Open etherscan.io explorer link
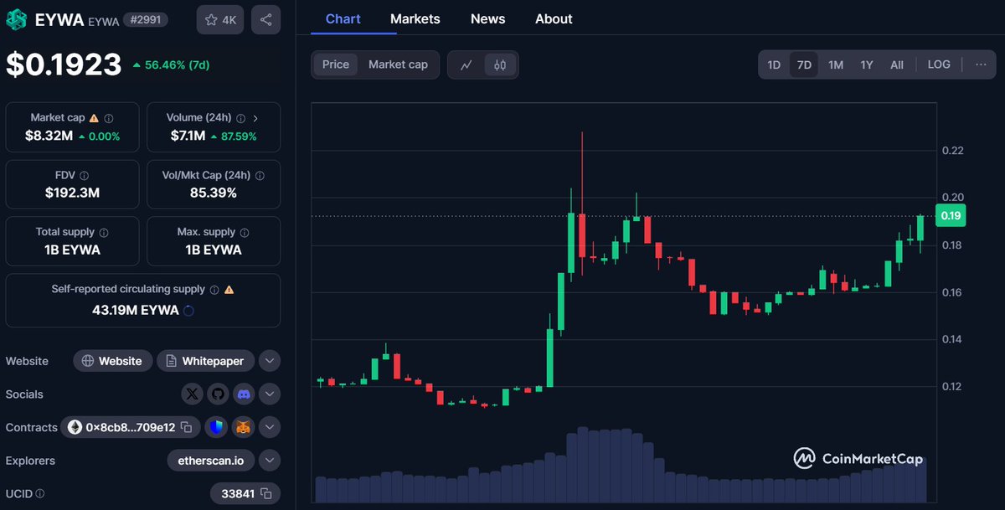 [210, 461]
